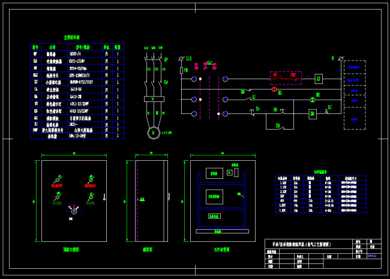Select top-right indicator light on panel door
Screen dimensions: 390x279
coord(91,179)
